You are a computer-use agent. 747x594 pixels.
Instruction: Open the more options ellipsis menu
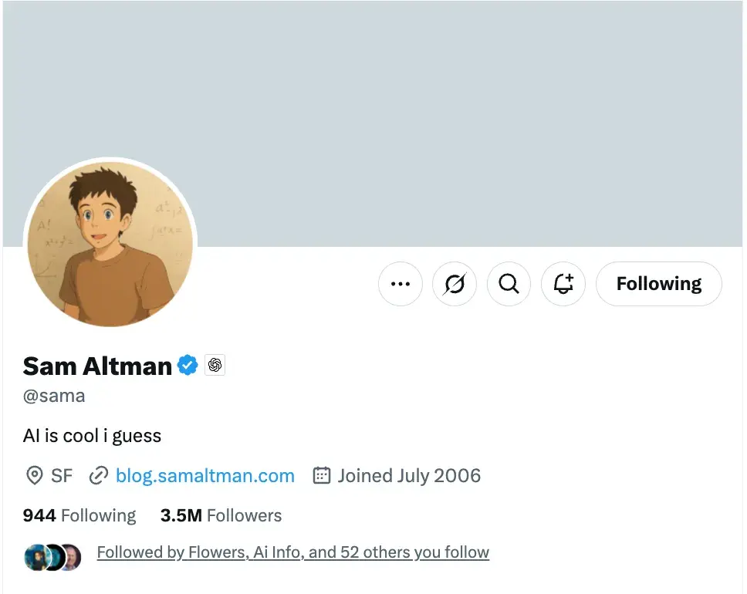pyautogui.click(x=401, y=284)
